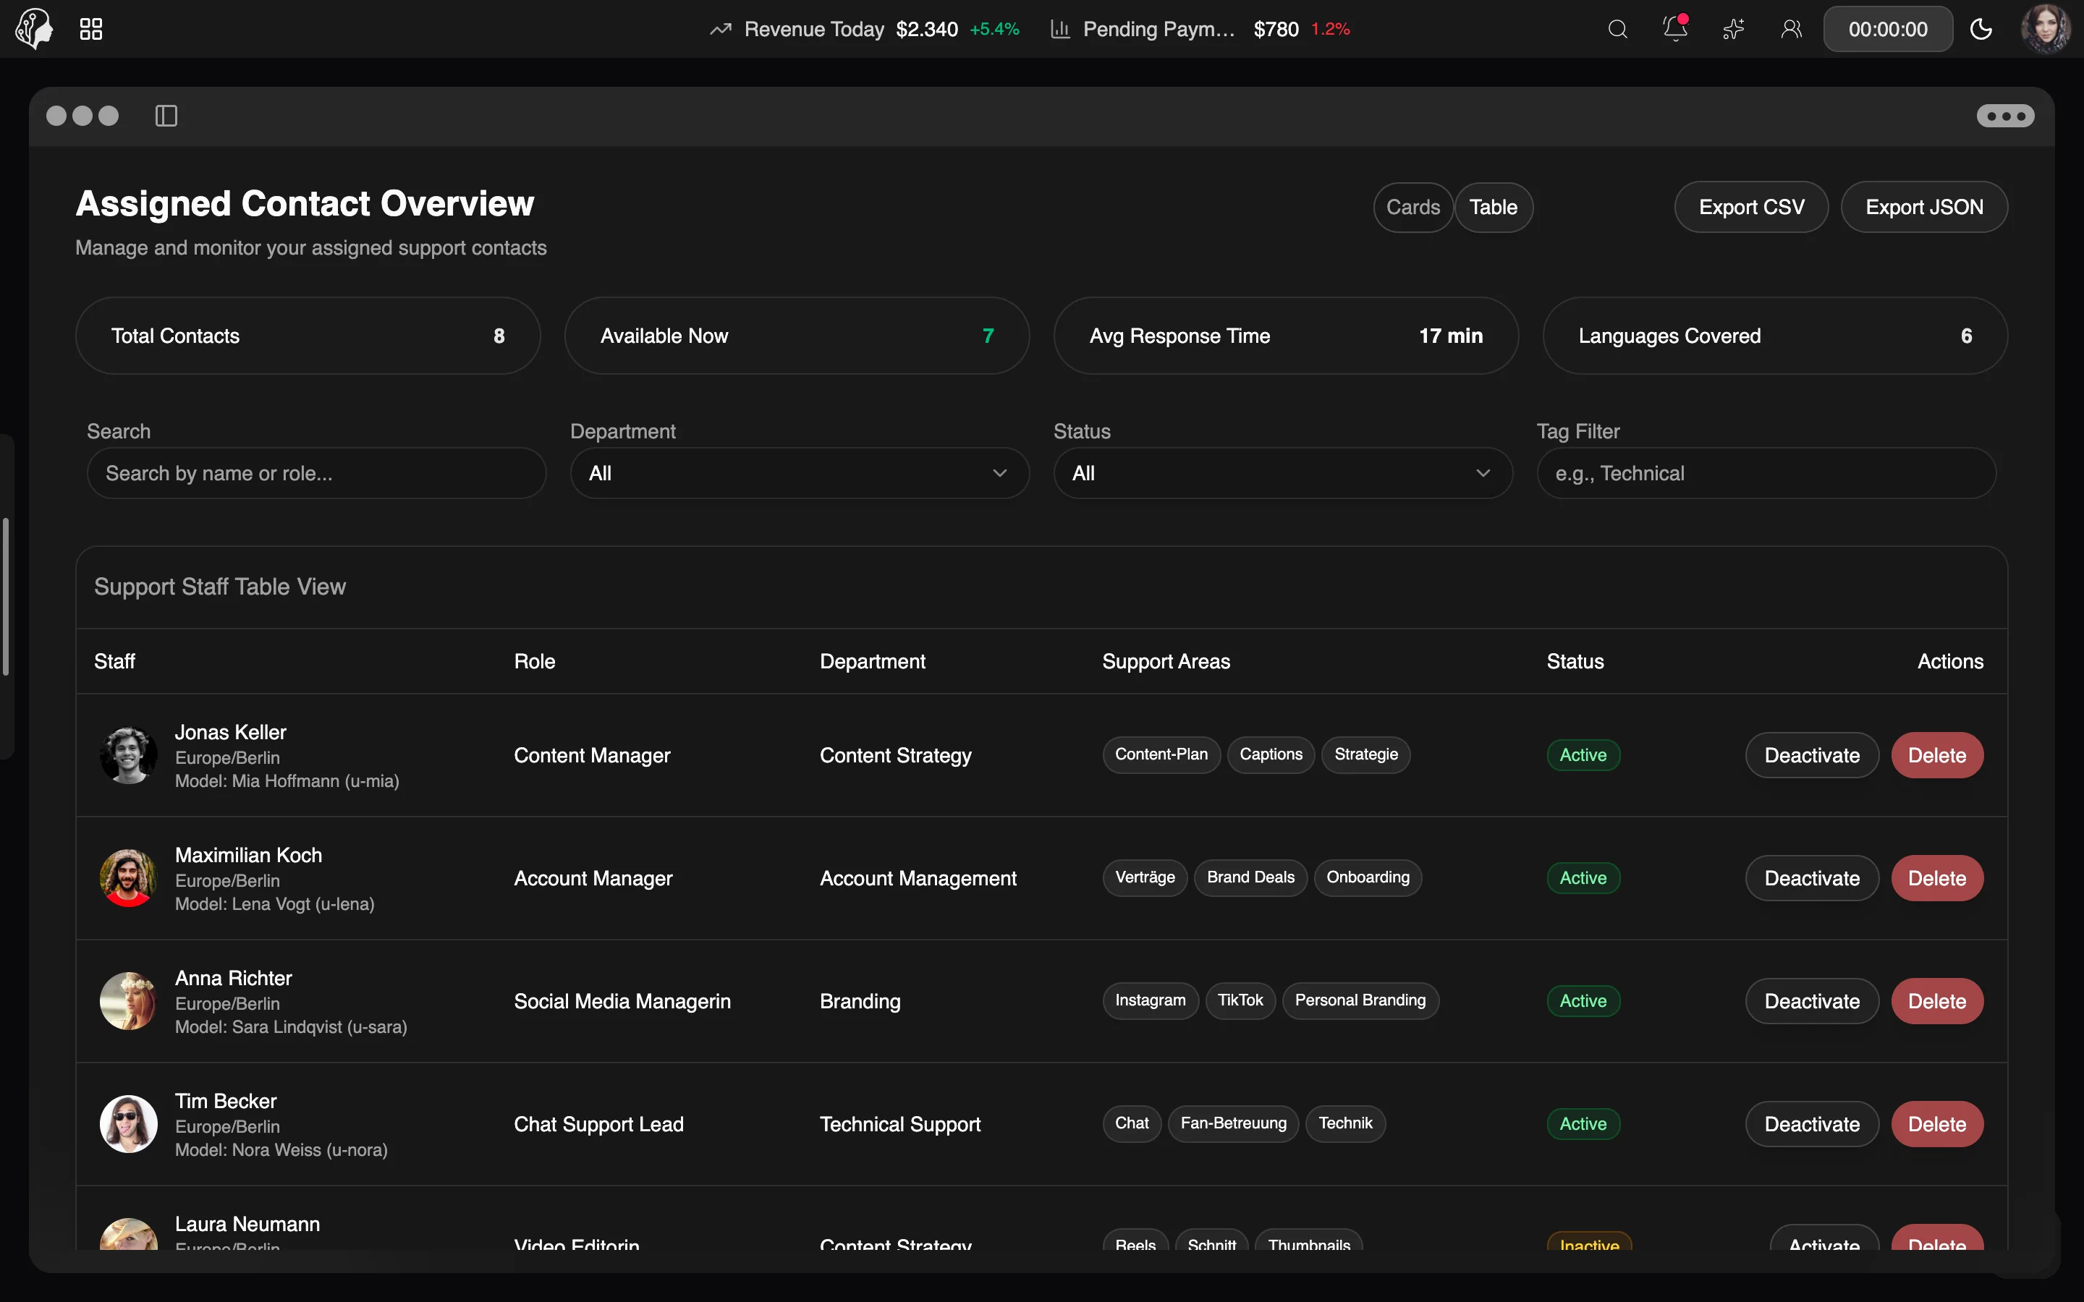
Task: Delete Tim Becker's contact
Action: click(1936, 1125)
